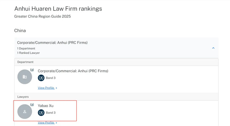Click small rank 3 badge on department avatar

tap(32, 70)
